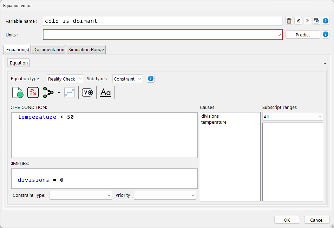This screenshot has height=228, width=334.
Task: Click the search document icon beside variable name
Action: [316, 21]
